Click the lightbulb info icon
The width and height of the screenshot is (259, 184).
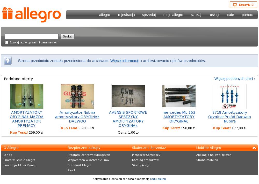[8, 61]
